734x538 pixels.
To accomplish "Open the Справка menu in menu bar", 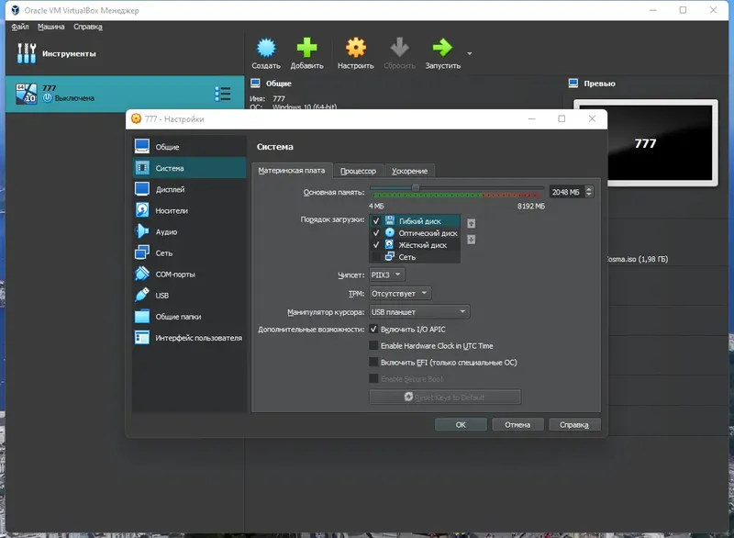I will [x=87, y=27].
